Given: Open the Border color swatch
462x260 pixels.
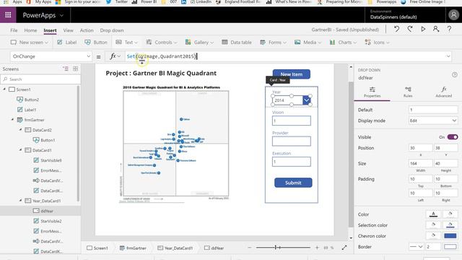Looking at the screenshot, I should [450, 247].
